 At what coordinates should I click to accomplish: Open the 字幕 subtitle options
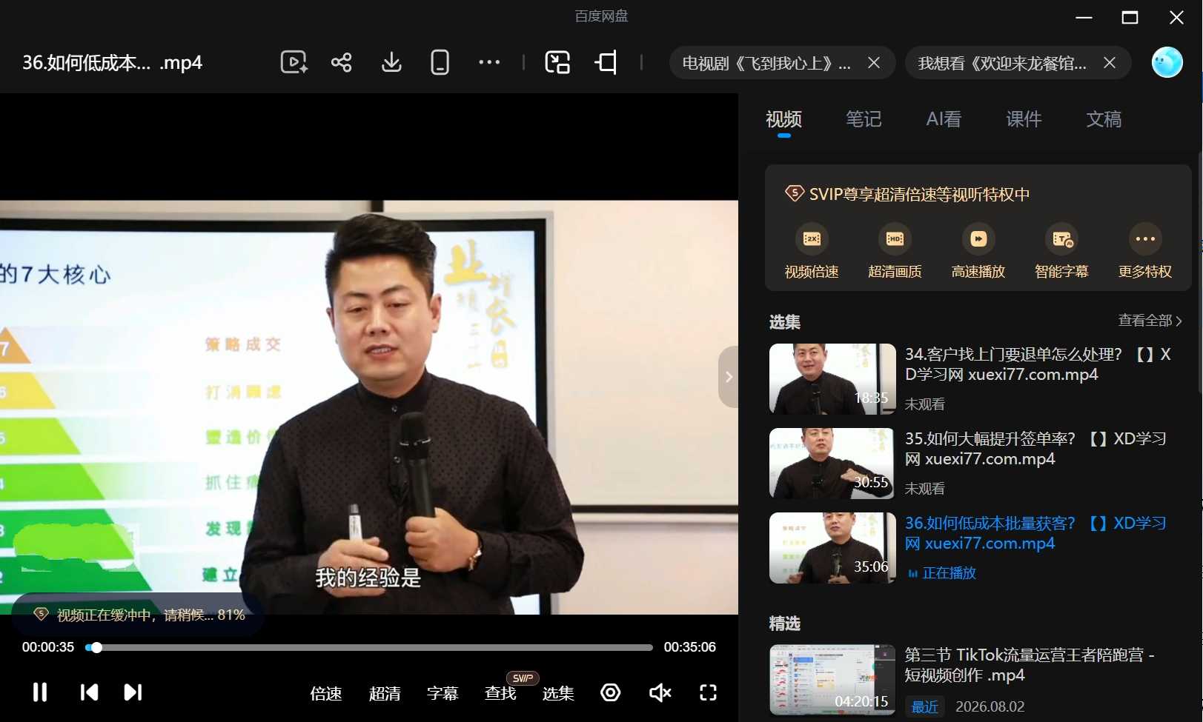coord(443,693)
